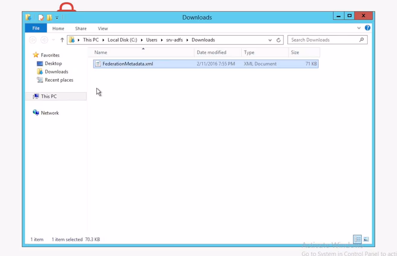Navigate up one folder level with the Up arrow

62,40
